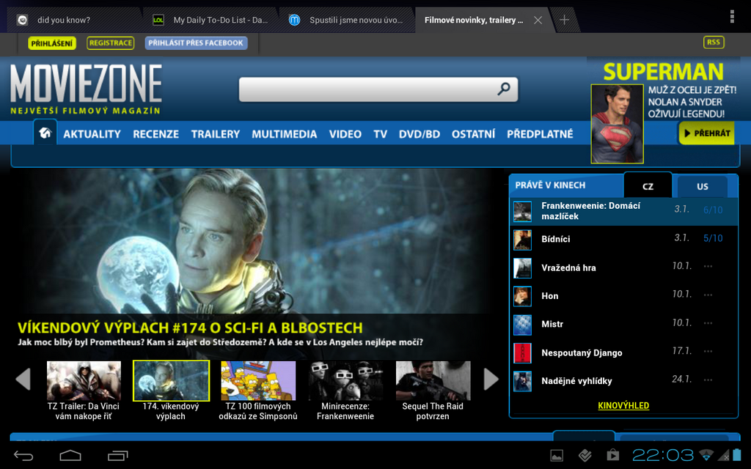This screenshot has width=751, height=469.
Task: Switch cinema listing to CZ
Action: click(647, 186)
